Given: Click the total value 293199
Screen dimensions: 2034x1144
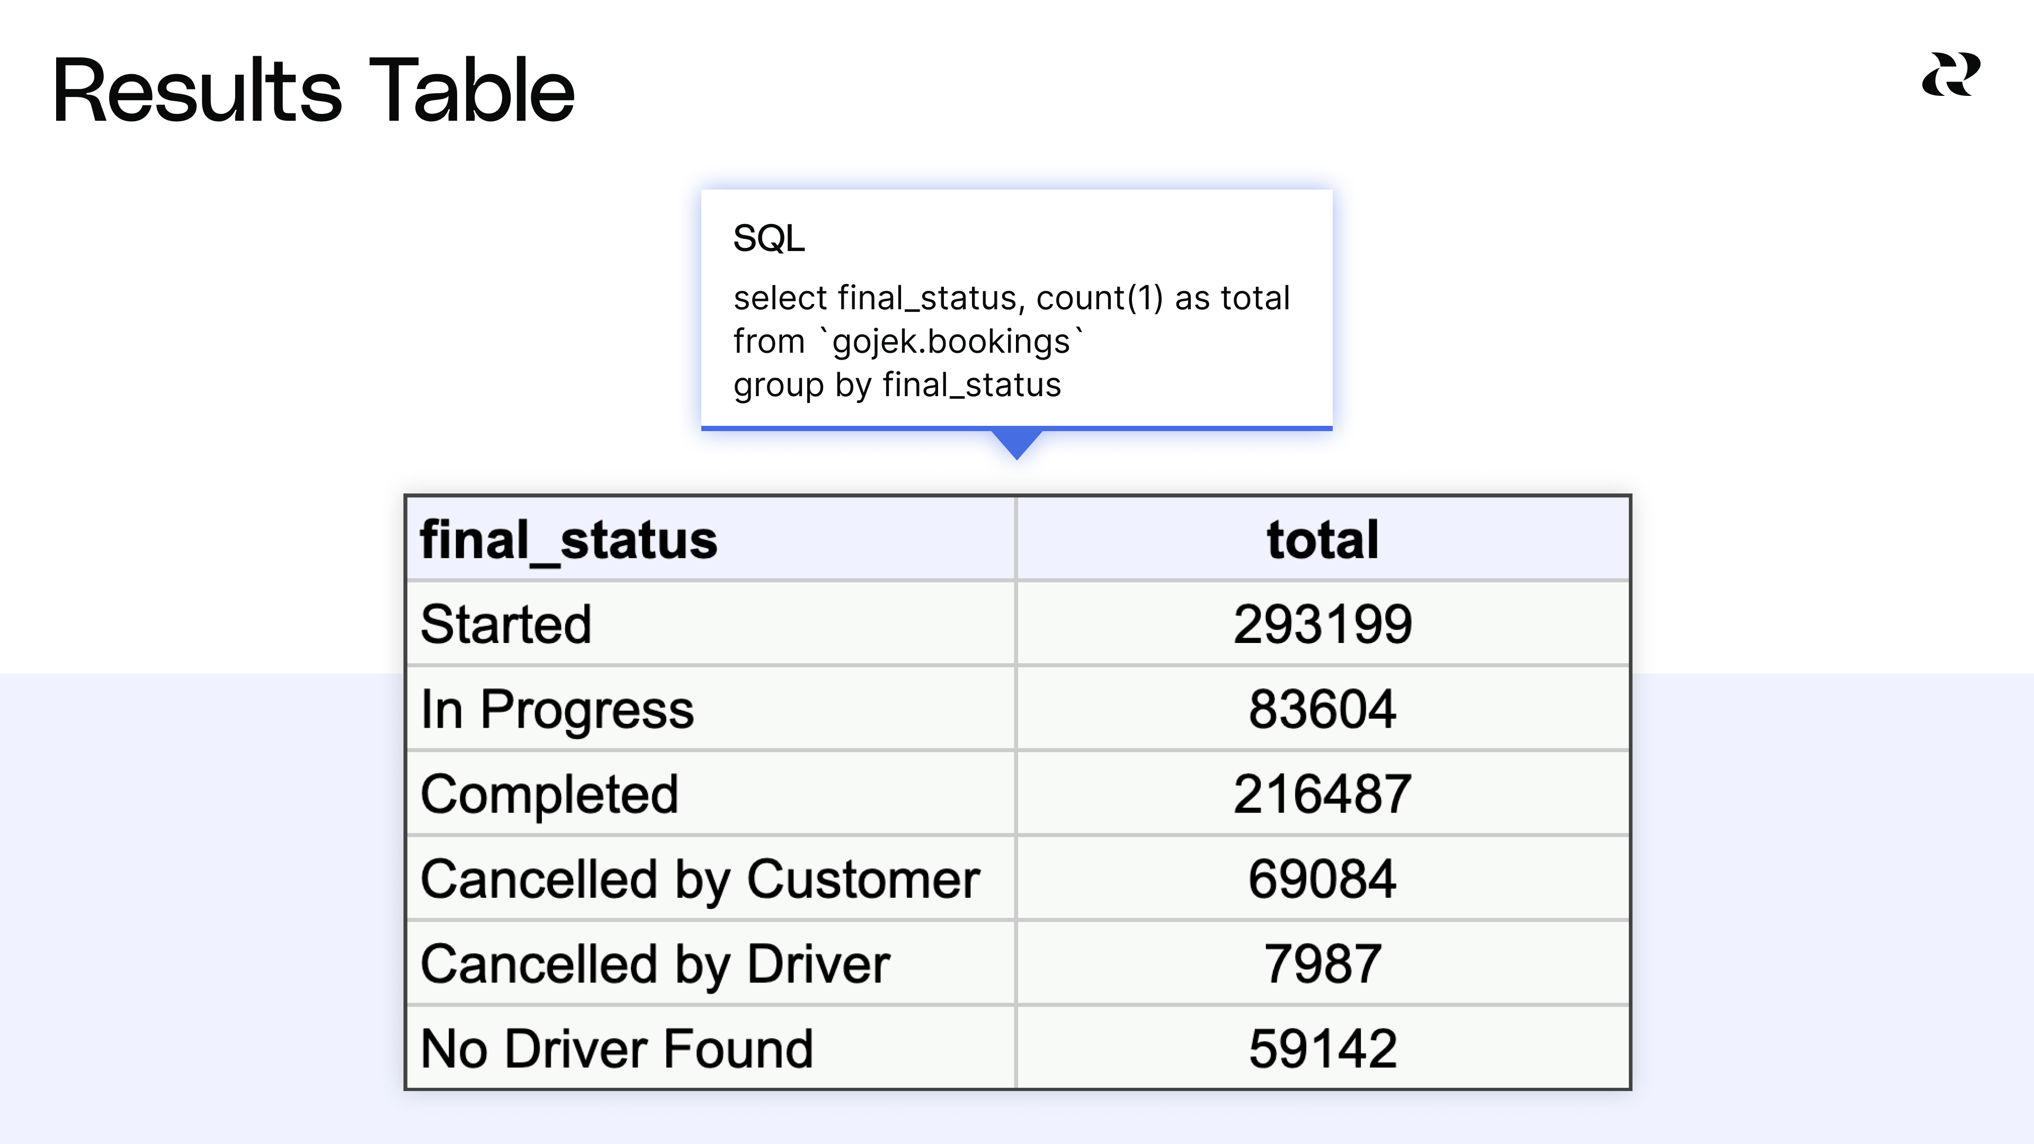Looking at the screenshot, I should pyautogui.click(x=1323, y=624).
